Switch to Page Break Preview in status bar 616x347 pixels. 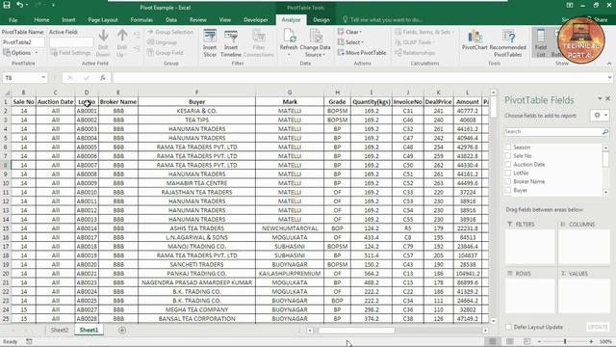(x=526, y=341)
